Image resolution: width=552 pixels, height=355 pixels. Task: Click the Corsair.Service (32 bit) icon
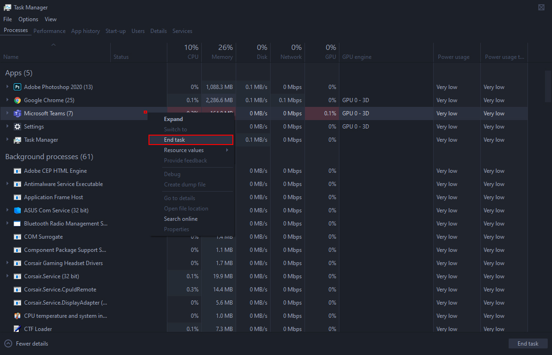[17, 276]
